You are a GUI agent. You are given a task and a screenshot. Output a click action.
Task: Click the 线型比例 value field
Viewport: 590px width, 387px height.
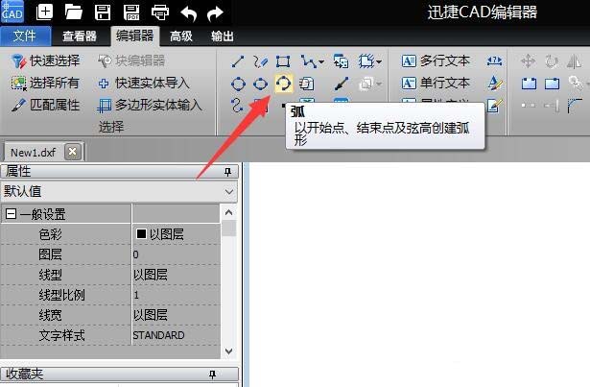(x=176, y=295)
